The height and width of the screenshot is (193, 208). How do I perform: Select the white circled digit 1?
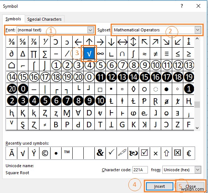click(x=56, y=65)
